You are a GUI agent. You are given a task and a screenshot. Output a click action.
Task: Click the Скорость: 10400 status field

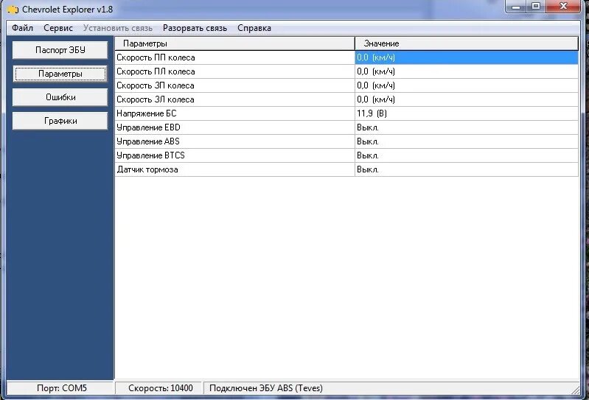click(160, 388)
